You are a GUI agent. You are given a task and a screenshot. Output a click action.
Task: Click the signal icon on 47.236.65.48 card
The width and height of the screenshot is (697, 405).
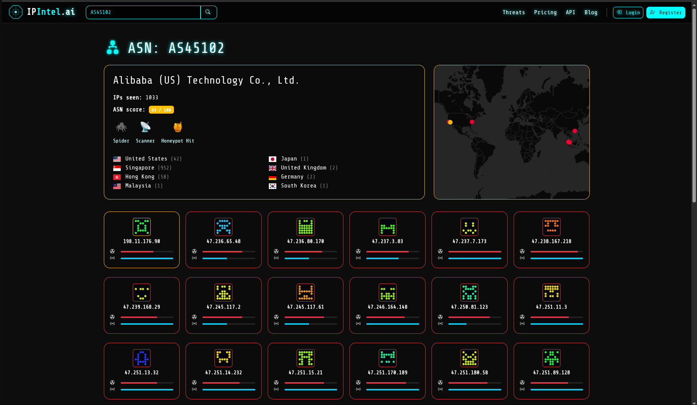194,258
